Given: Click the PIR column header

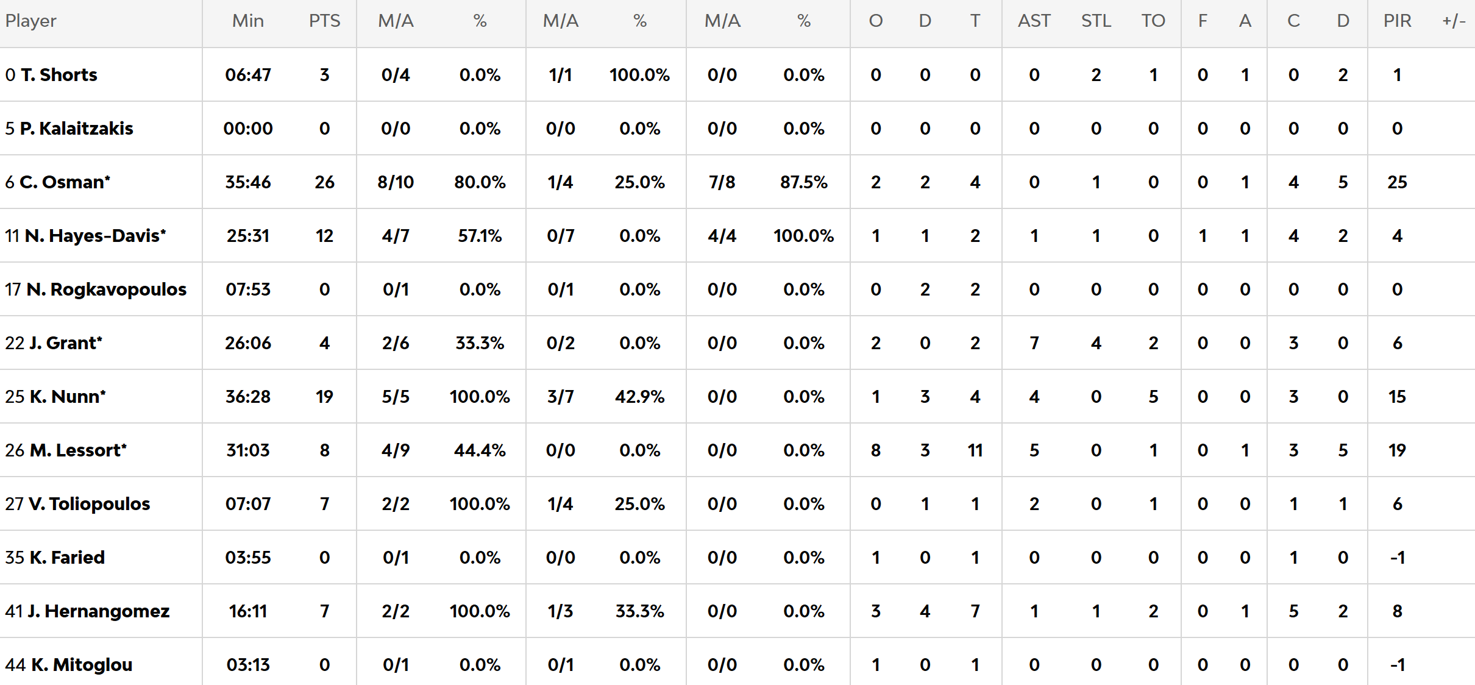Looking at the screenshot, I should pos(1397,21).
